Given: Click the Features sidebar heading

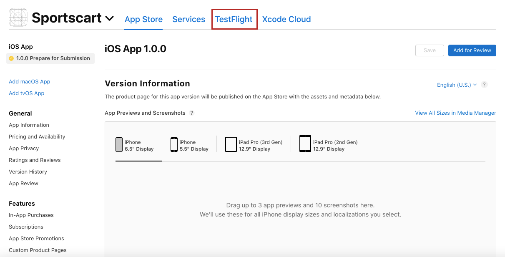Looking at the screenshot, I should click(x=22, y=204).
